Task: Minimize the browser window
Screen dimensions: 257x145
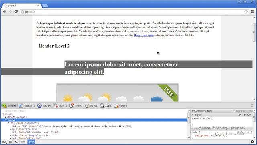Action: click(240, 2)
